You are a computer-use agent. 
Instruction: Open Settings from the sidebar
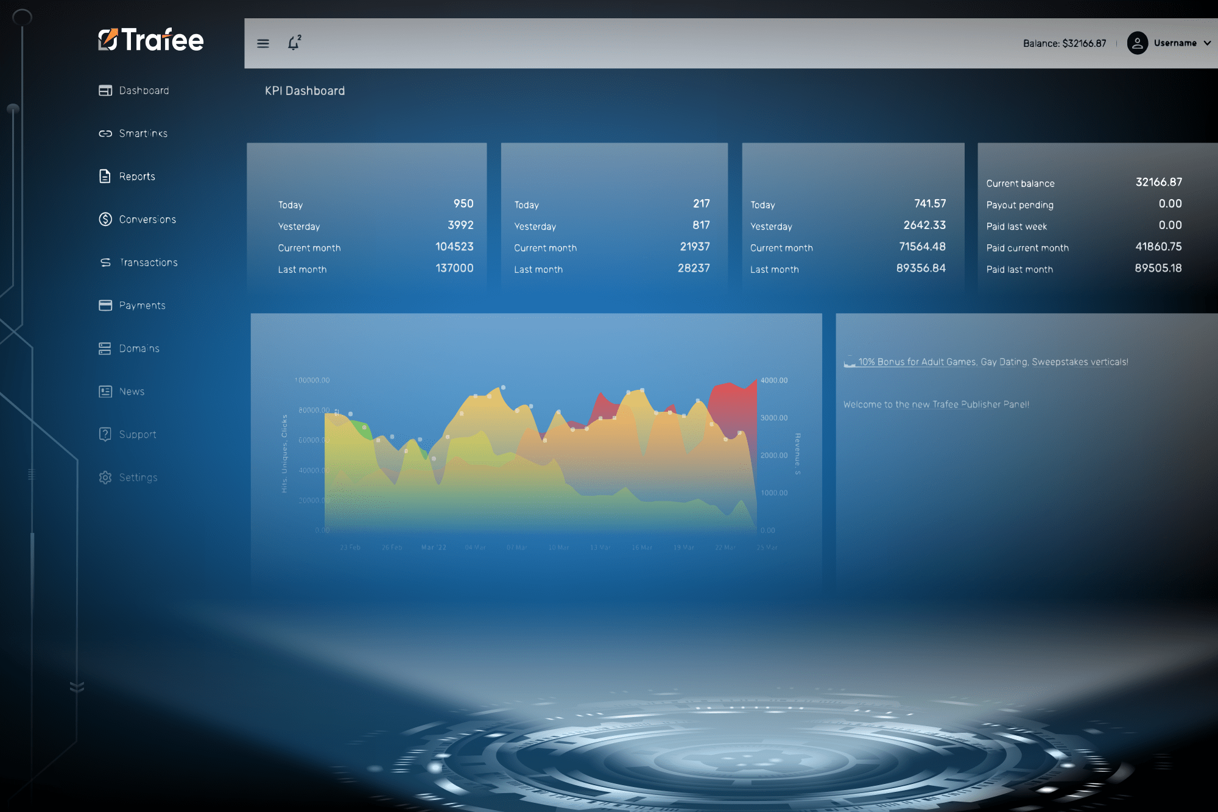coord(138,478)
